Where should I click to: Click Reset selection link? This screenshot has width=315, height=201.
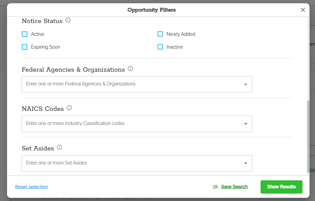pyautogui.click(x=31, y=187)
